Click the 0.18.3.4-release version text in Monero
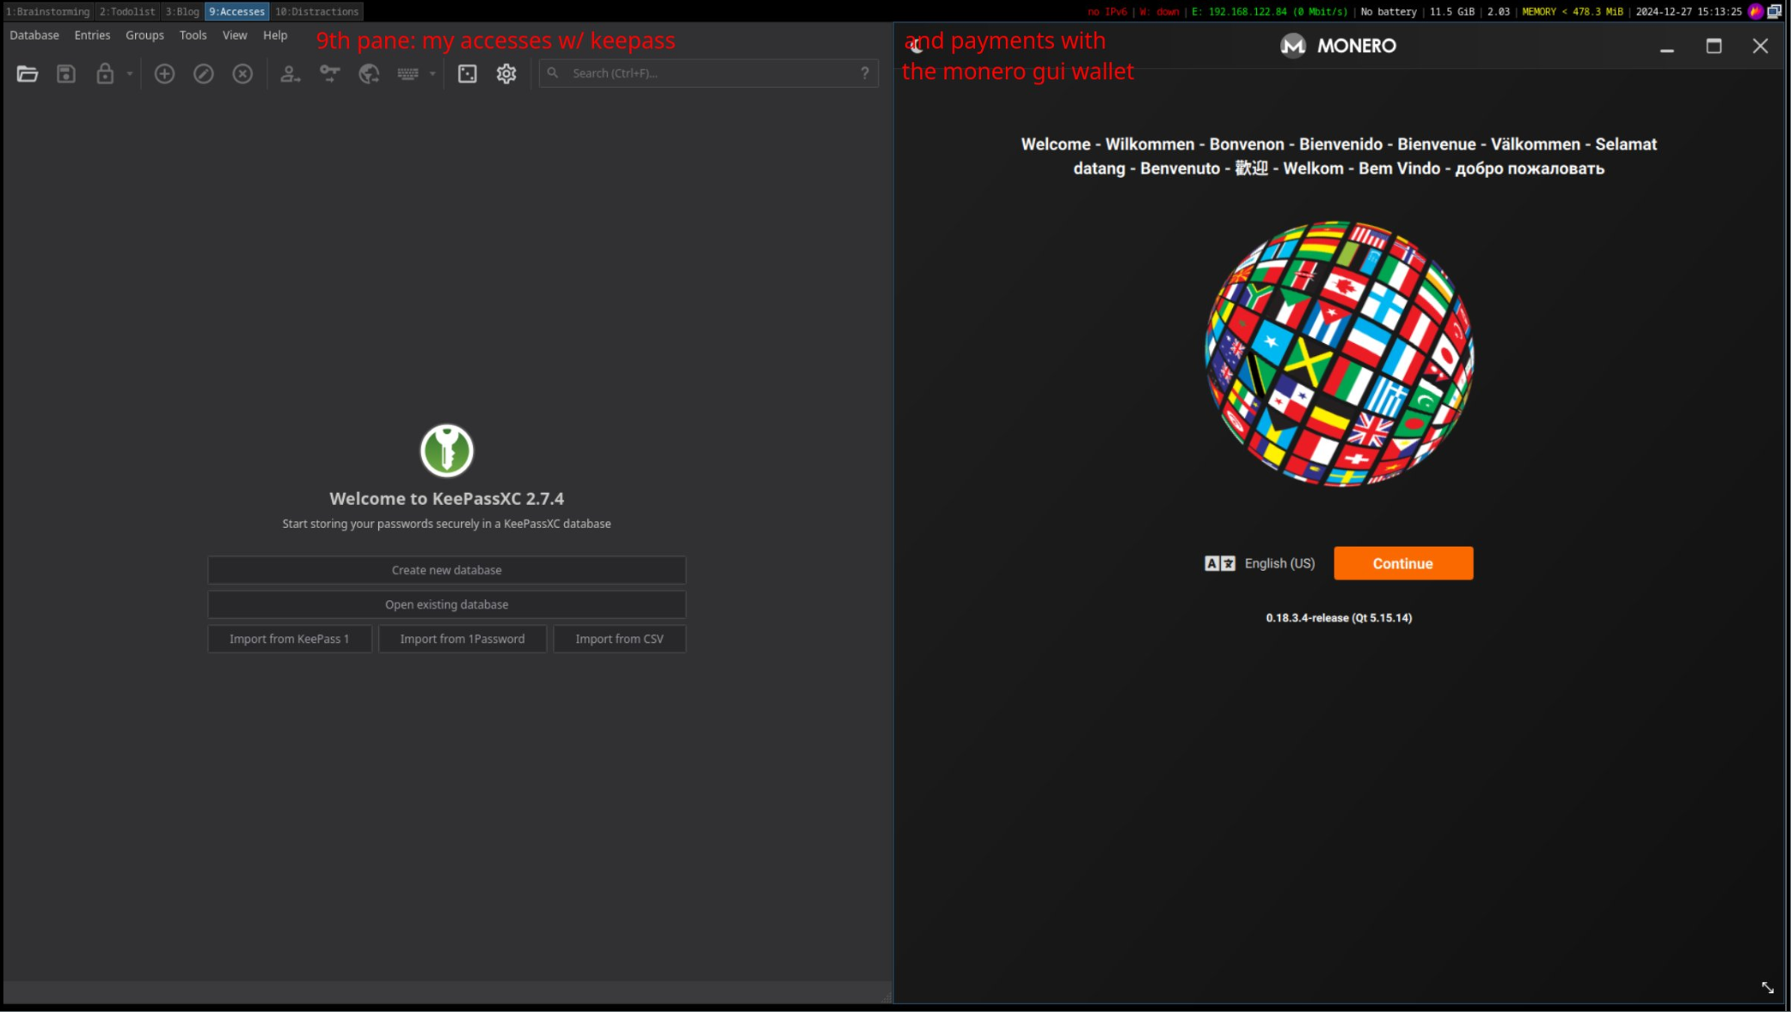Image resolution: width=1791 pixels, height=1012 pixels. point(1339,617)
